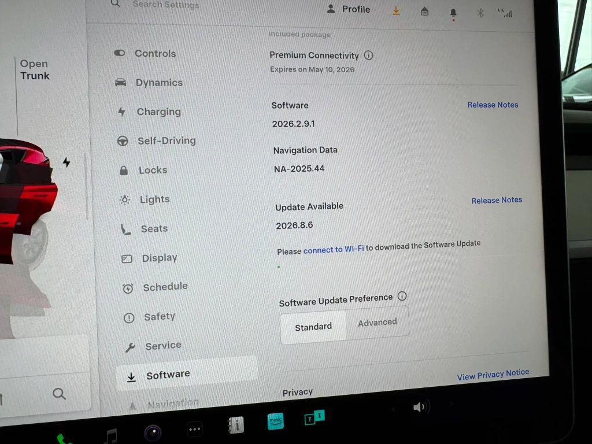This screenshot has width=592, height=444.
Task: Open the Profile dropdown
Action: coord(349,9)
